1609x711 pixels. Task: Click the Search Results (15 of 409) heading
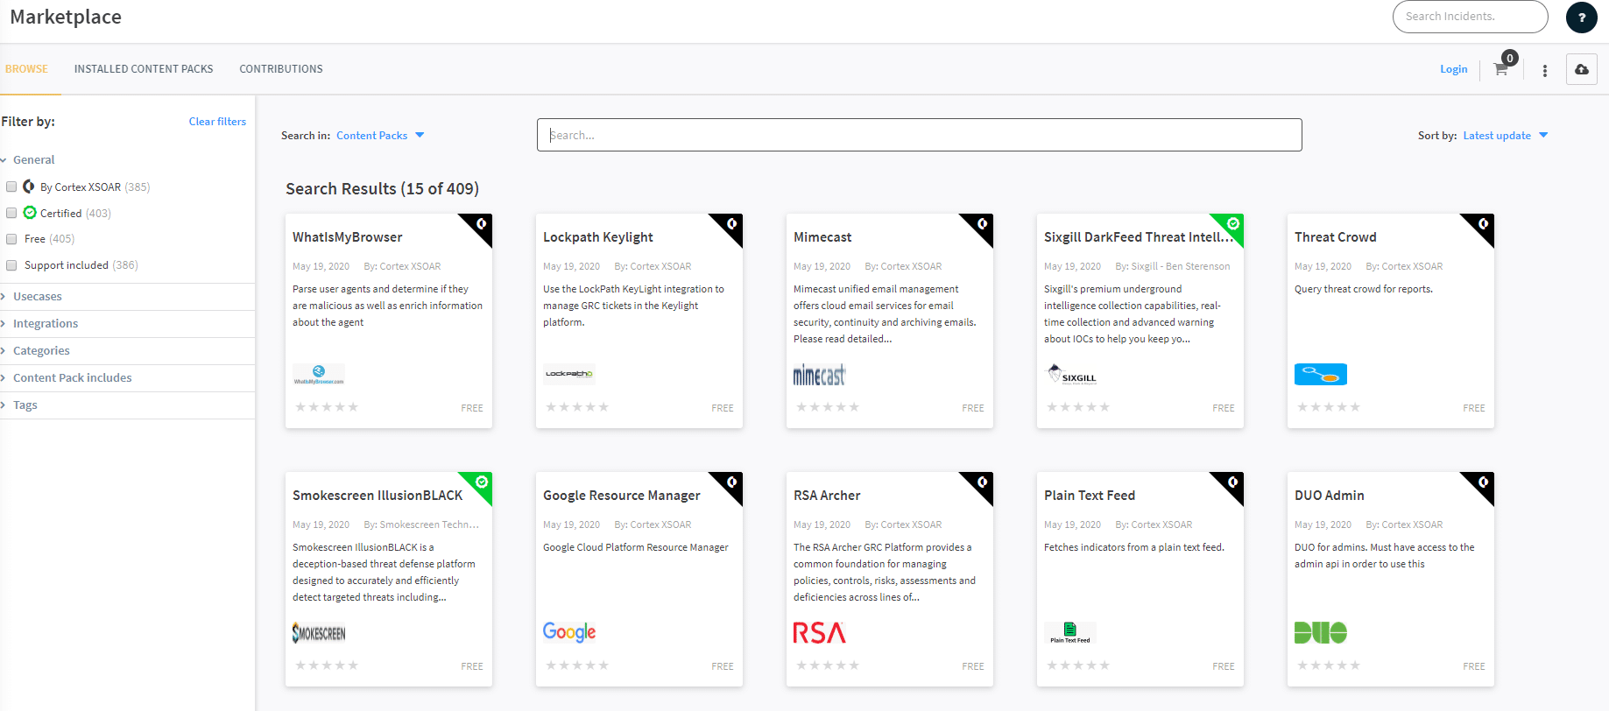[x=382, y=189]
